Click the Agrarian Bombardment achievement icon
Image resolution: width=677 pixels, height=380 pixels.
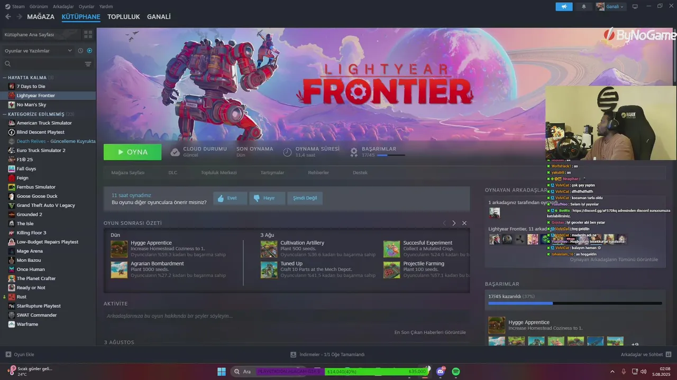coord(119,269)
